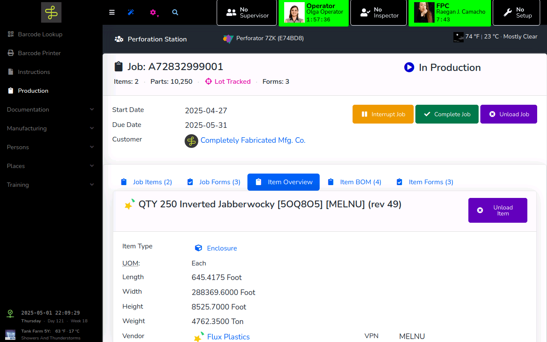This screenshot has width=547, height=342.
Task: Click the Enclosure cube icon
Action: [x=198, y=248]
